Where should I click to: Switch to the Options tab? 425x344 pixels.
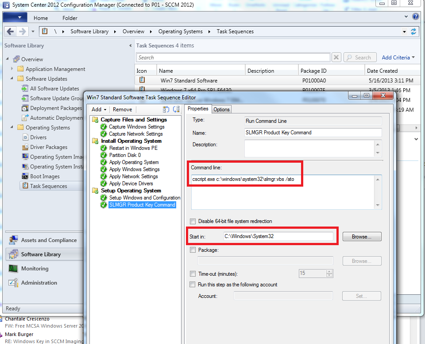pos(221,109)
